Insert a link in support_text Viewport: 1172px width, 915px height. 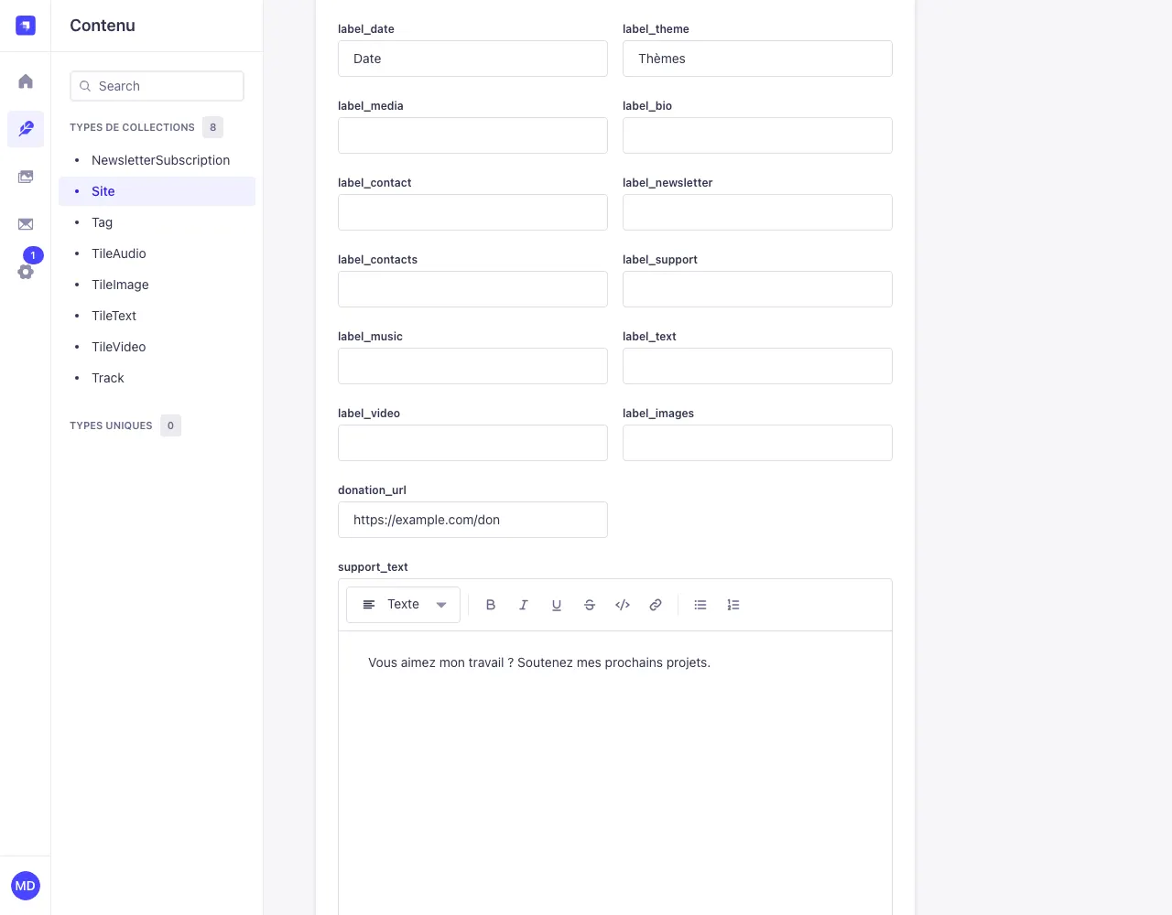tap(656, 605)
